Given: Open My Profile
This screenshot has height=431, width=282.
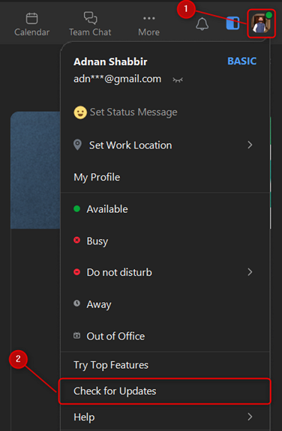Looking at the screenshot, I should tap(165, 177).
